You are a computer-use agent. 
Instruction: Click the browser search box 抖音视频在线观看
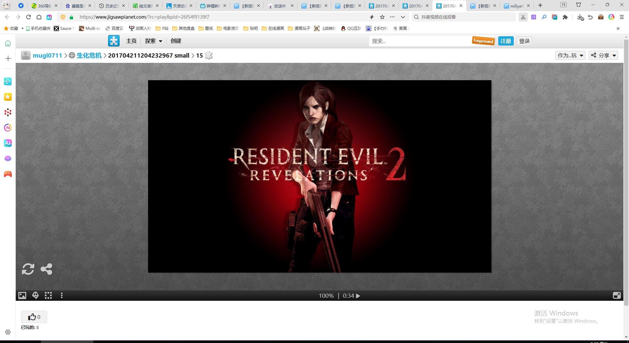464,17
